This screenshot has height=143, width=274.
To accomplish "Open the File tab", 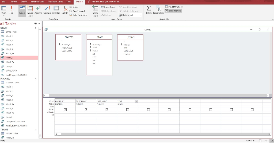I will pyautogui.click(x=4, y=2).
